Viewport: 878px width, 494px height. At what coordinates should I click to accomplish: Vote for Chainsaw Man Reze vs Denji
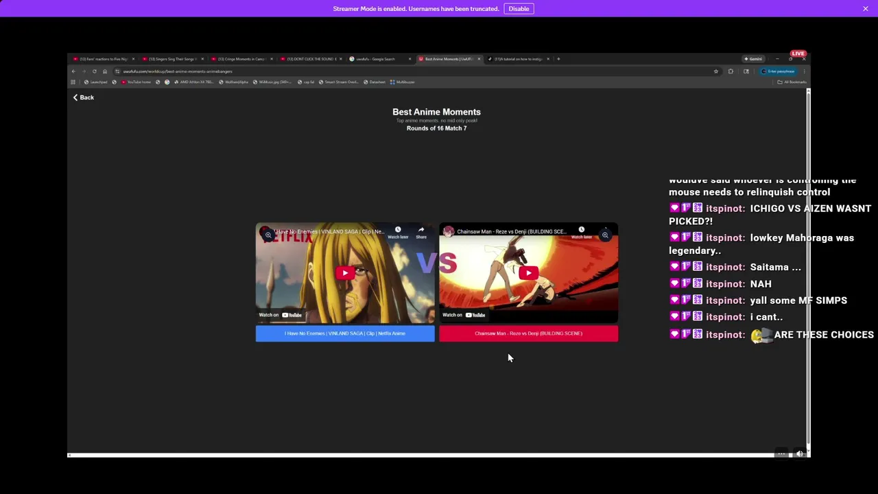coord(528,333)
